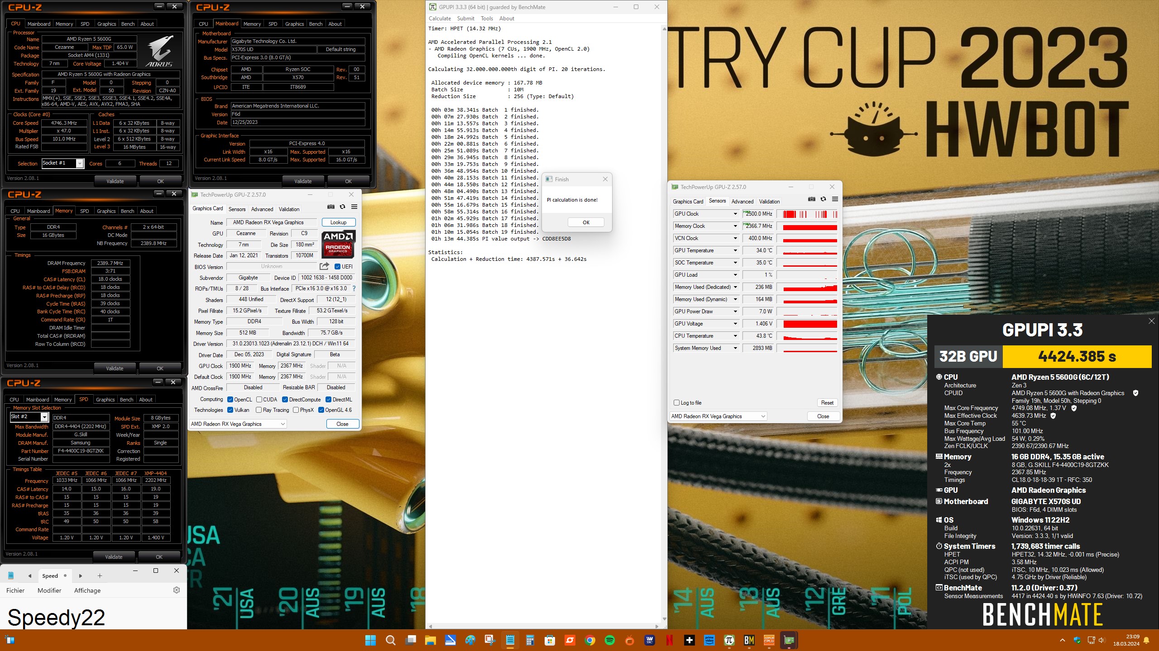Click Reset in GPU-Z Sensors window

[x=827, y=403]
